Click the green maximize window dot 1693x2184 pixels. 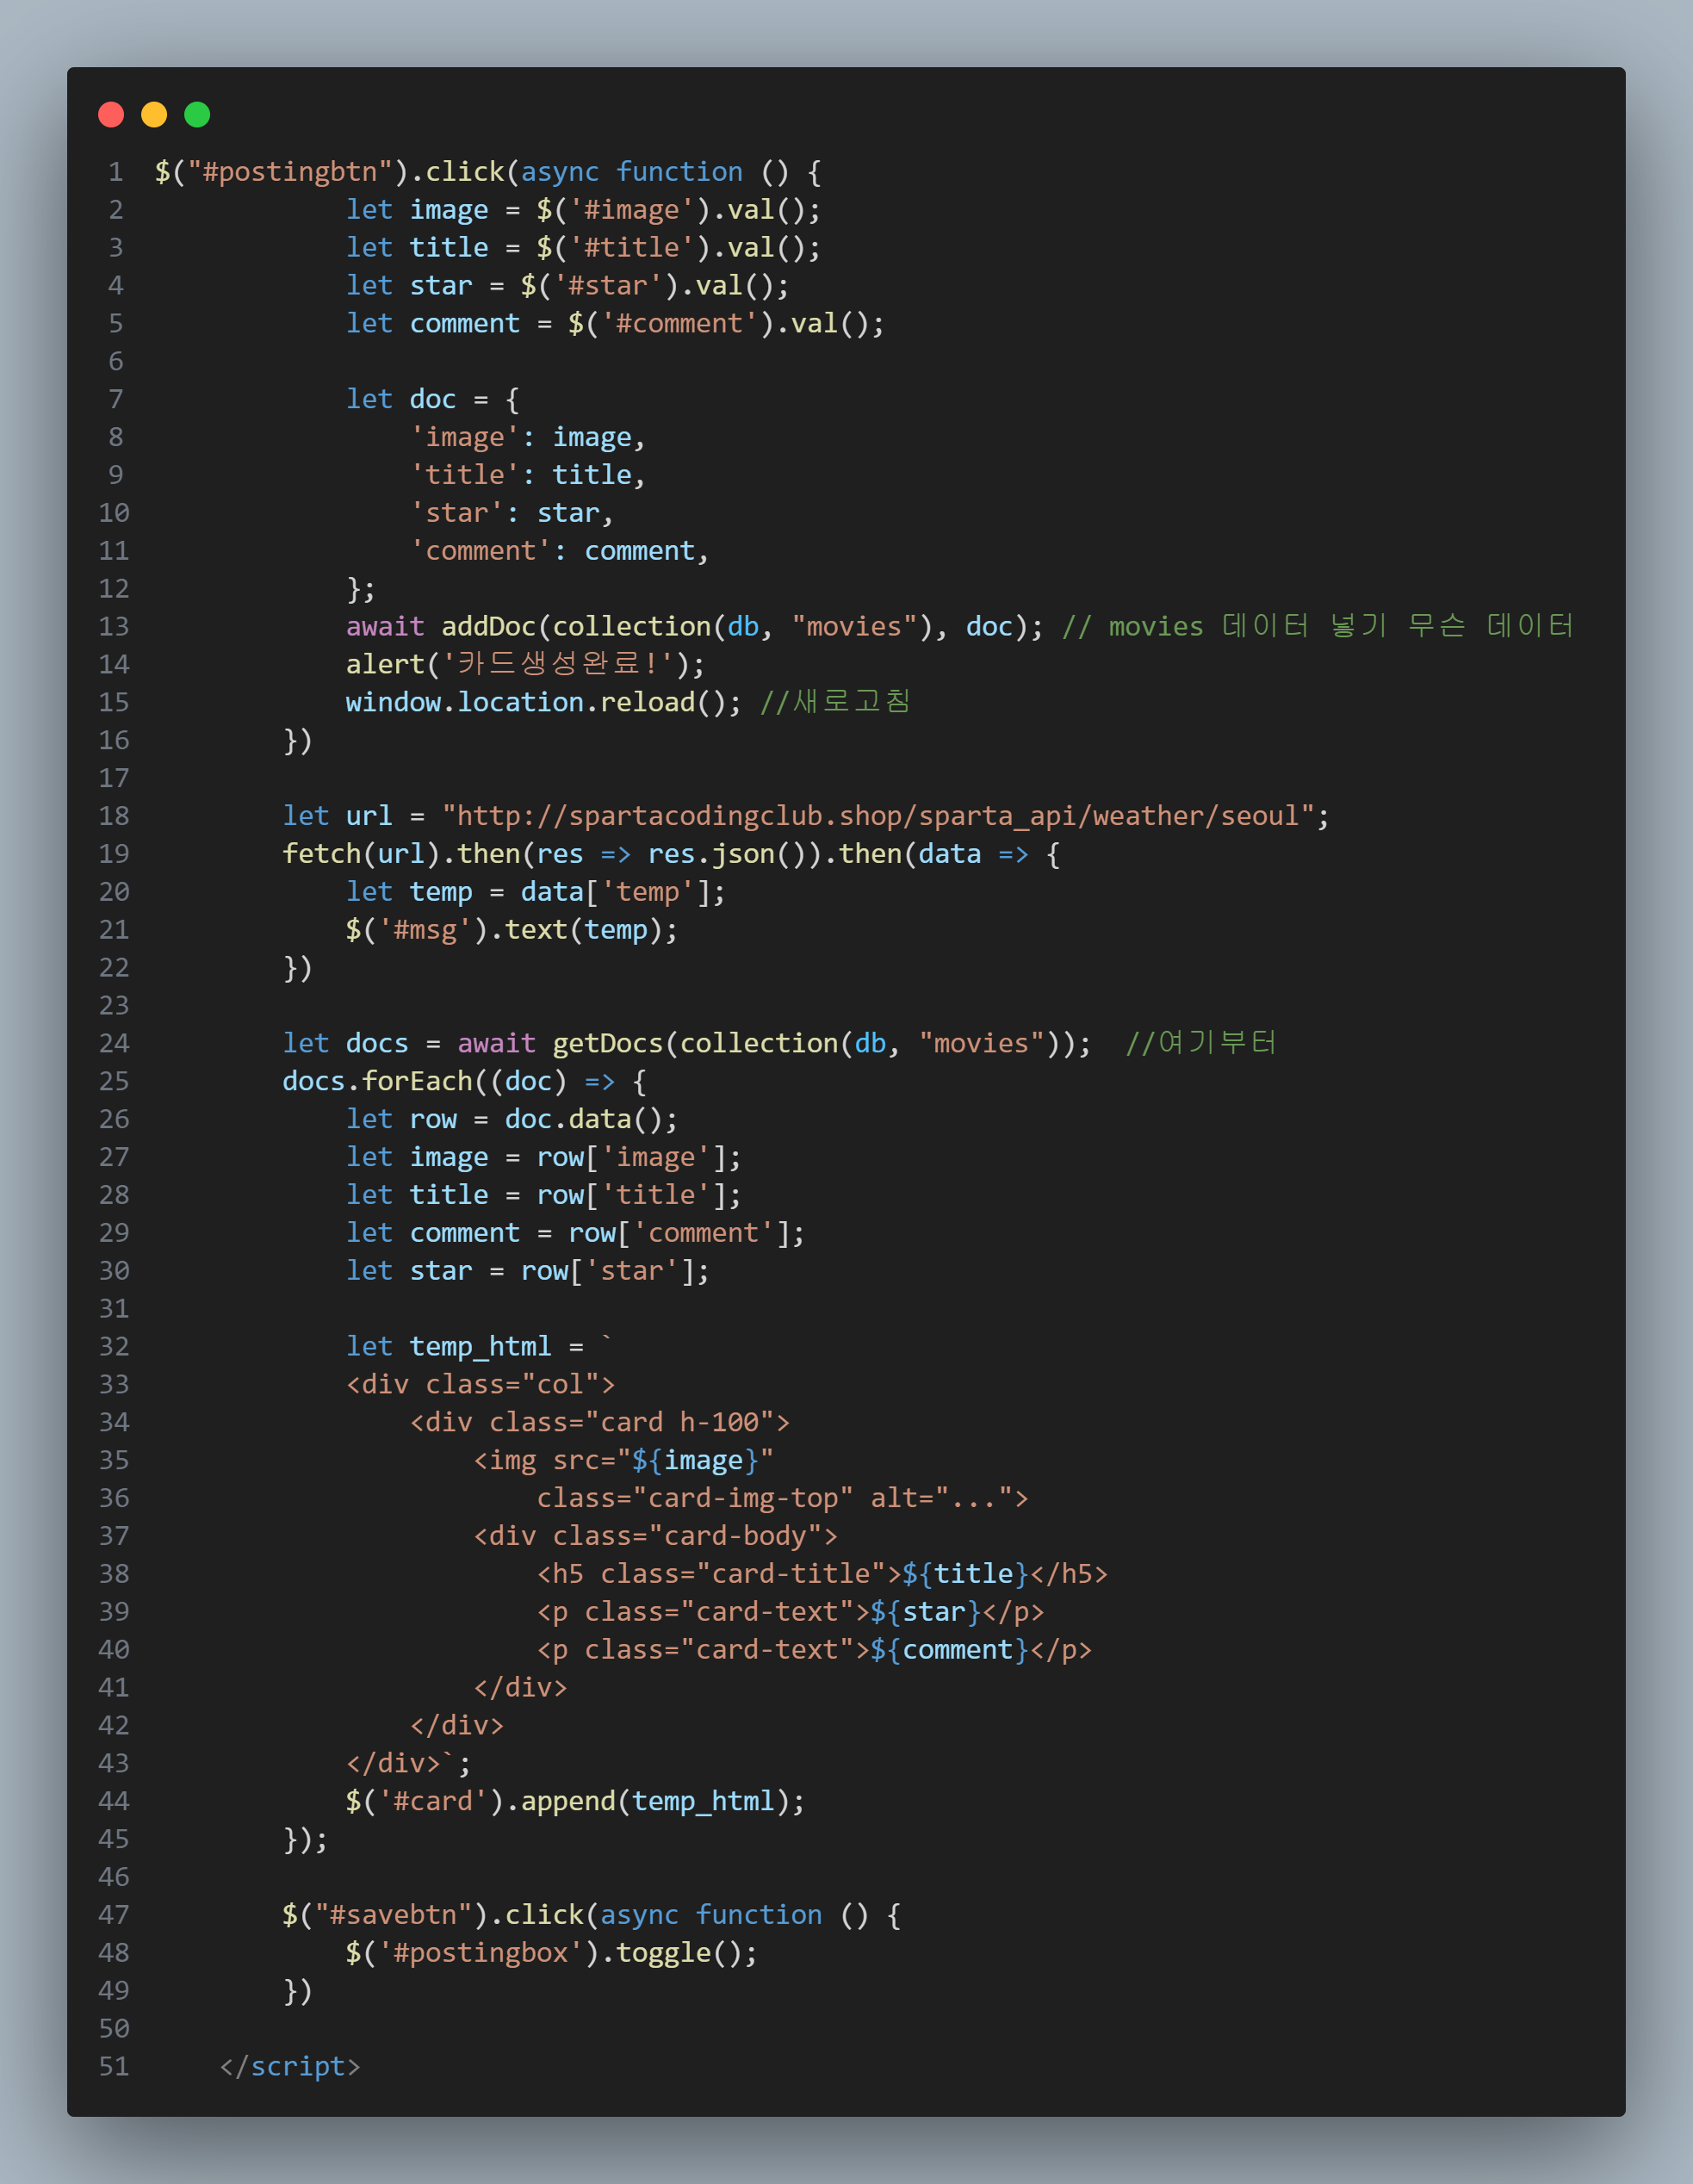197,115
